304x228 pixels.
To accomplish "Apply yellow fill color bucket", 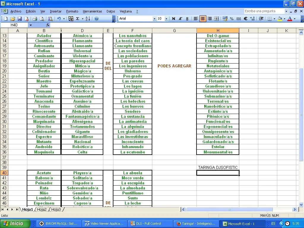I will tap(280, 19).
